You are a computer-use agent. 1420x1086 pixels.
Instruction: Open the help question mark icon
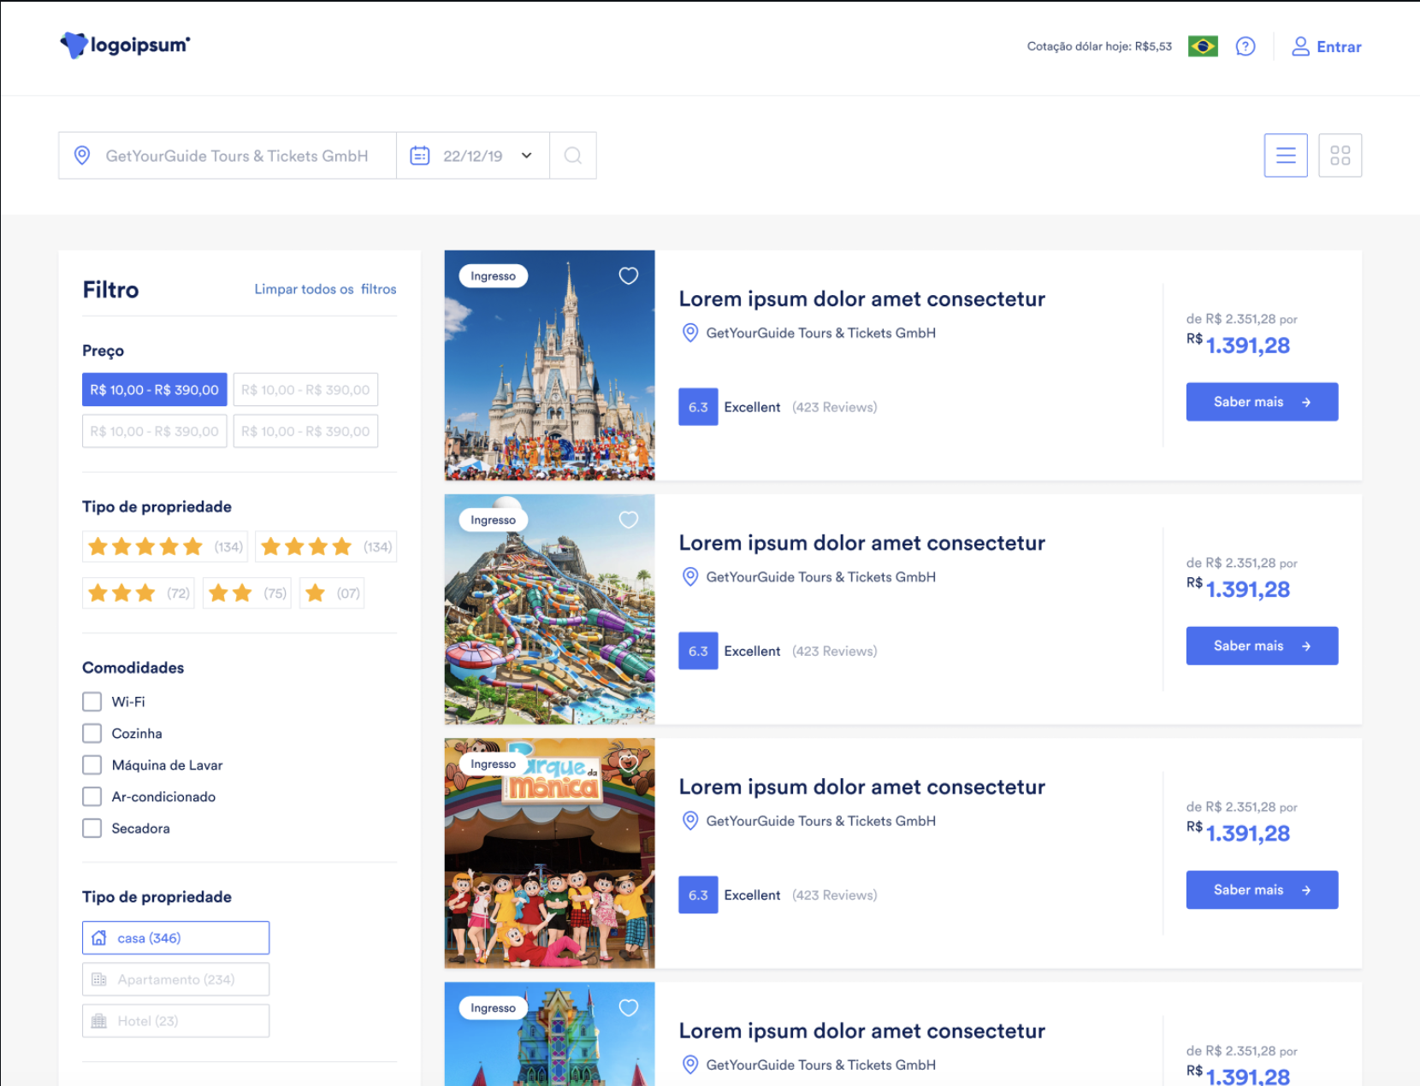click(x=1245, y=47)
